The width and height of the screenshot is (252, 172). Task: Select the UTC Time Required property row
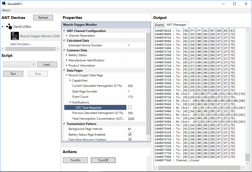[95, 107]
